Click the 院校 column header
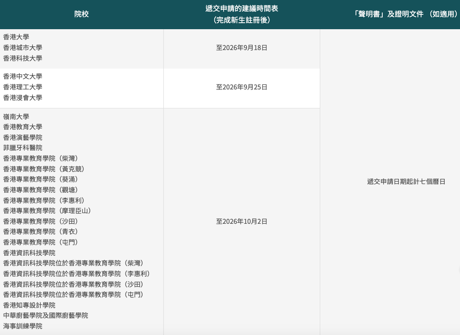460x335 pixels. click(81, 14)
